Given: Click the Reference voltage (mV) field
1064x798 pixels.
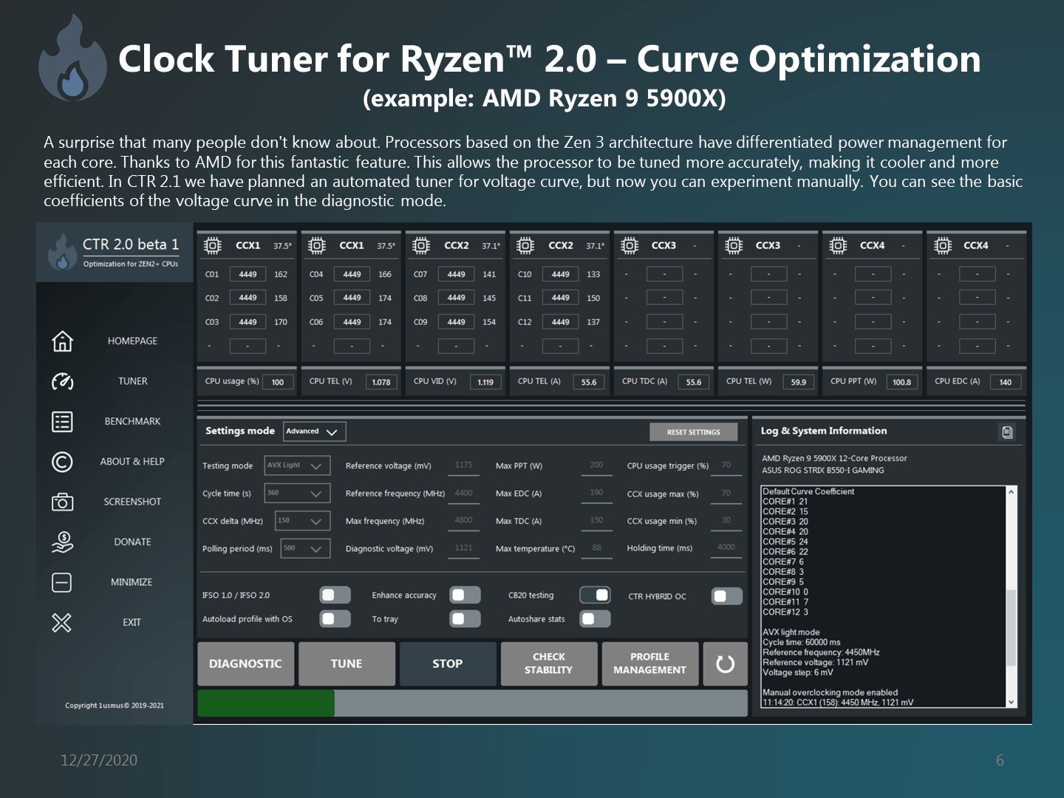Looking at the screenshot, I should pos(463,465).
